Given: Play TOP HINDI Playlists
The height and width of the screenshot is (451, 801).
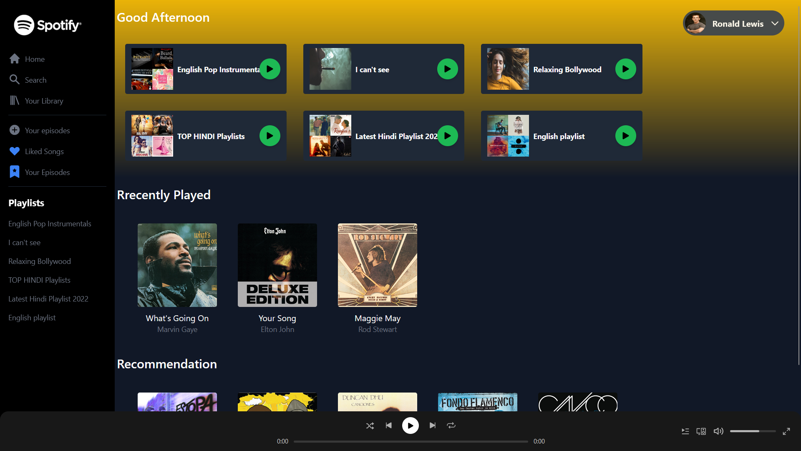Looking at the screenshot, I should (270, 135).
